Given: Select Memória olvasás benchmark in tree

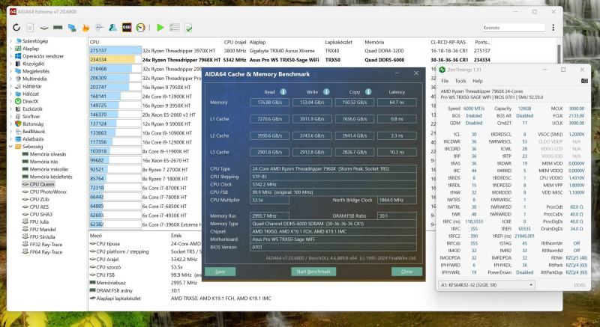Looking at the screenshot, I should click(48, 154).
